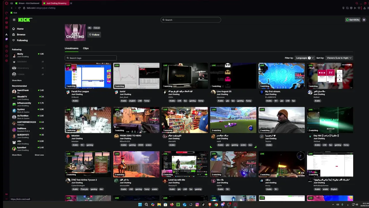The height and width of the screenshot is (208, 369).
Task: Expand Recommended list with Show More
Action: [x=17, y=155]
